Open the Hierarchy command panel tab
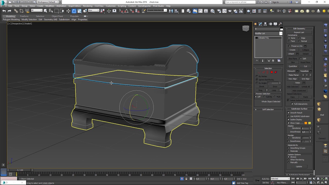The image size is (329, 185). tap(265, 24)
